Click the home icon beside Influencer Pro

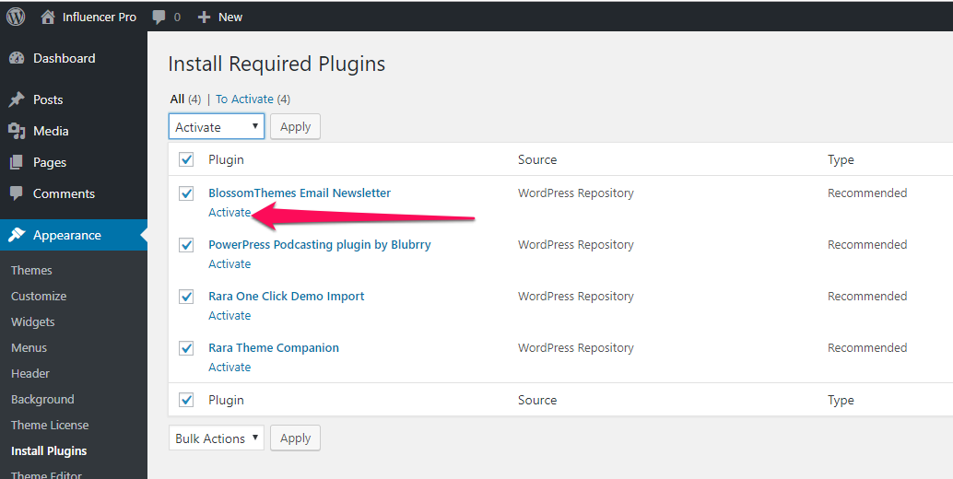(47, 17)
